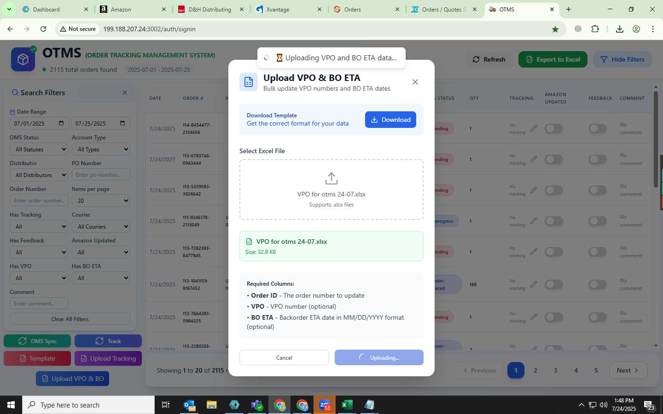663x414 pixels.
Task: Download the VPO template file
Action: tap(390, 120)
